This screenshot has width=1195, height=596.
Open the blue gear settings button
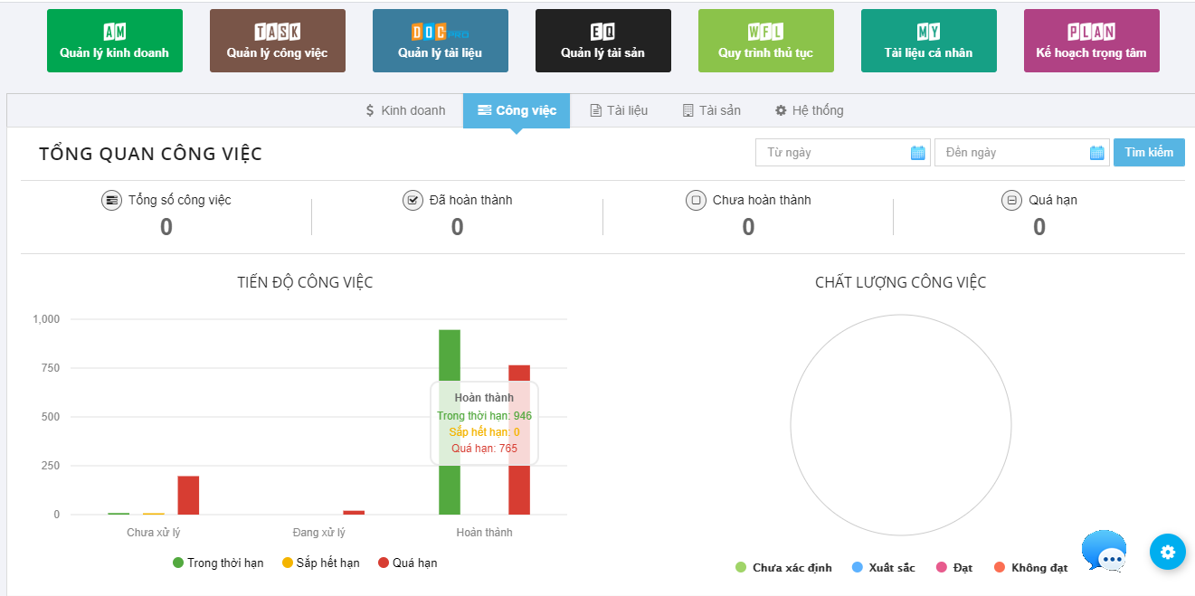coord(1167,552)
